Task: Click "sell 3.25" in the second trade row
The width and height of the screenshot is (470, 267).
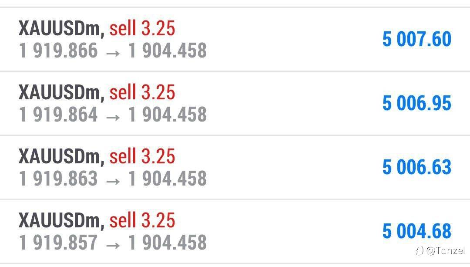Action: pos(142,92)
